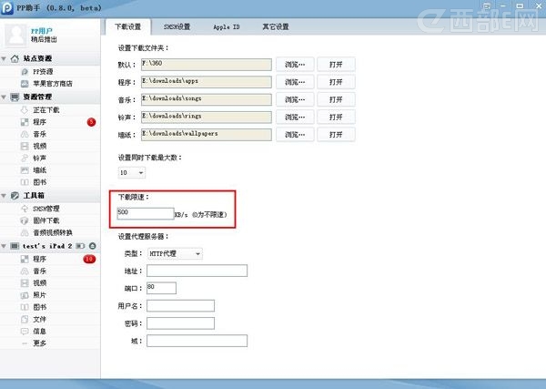The width and height of the screenshot is (546, 389).
Task: Click 浏览 button for 程序 folder
Action: (x=295, y=82)
